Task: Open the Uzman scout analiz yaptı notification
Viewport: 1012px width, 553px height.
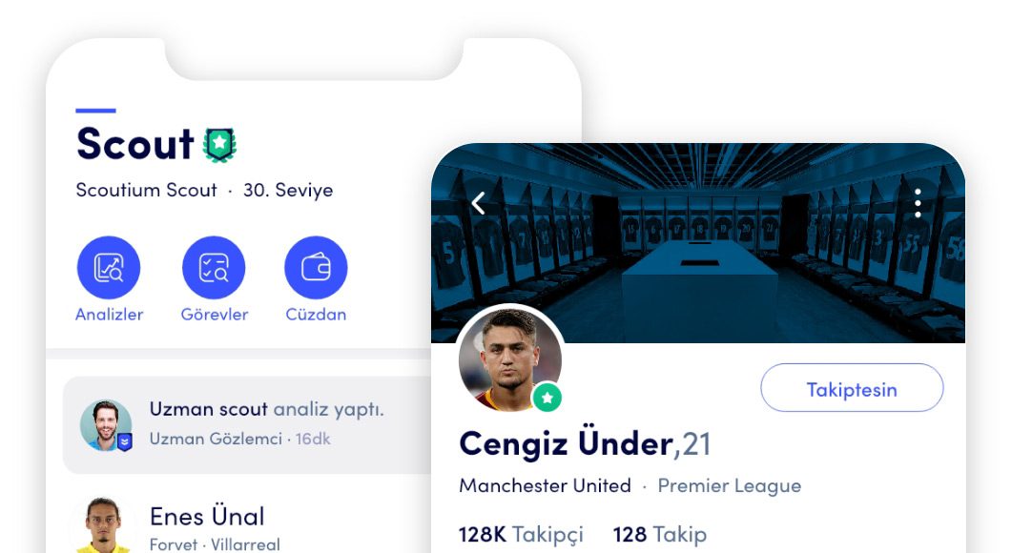Action: pyautogui.click(x=247, y=424)
